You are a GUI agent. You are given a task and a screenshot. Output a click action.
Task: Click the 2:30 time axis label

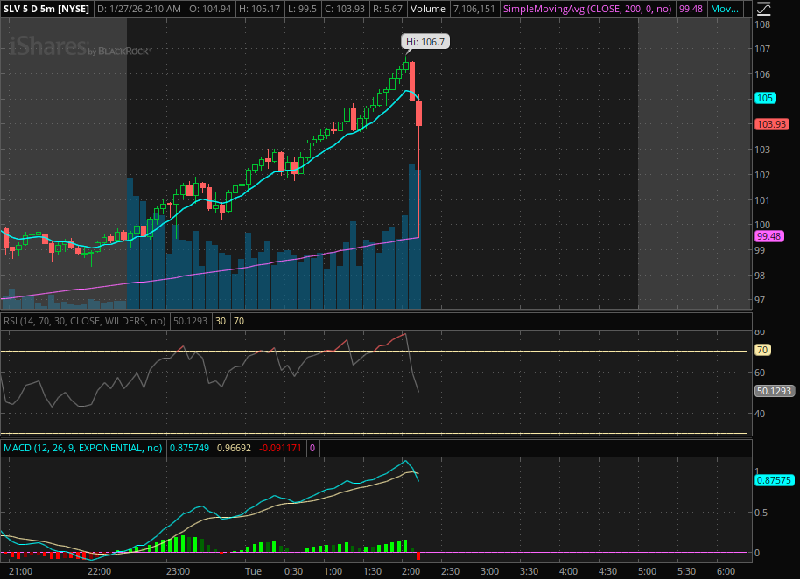click(x=451, y=571)
